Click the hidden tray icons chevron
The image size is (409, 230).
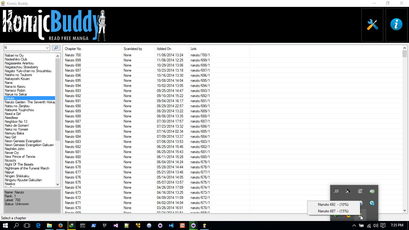point(354,226)
